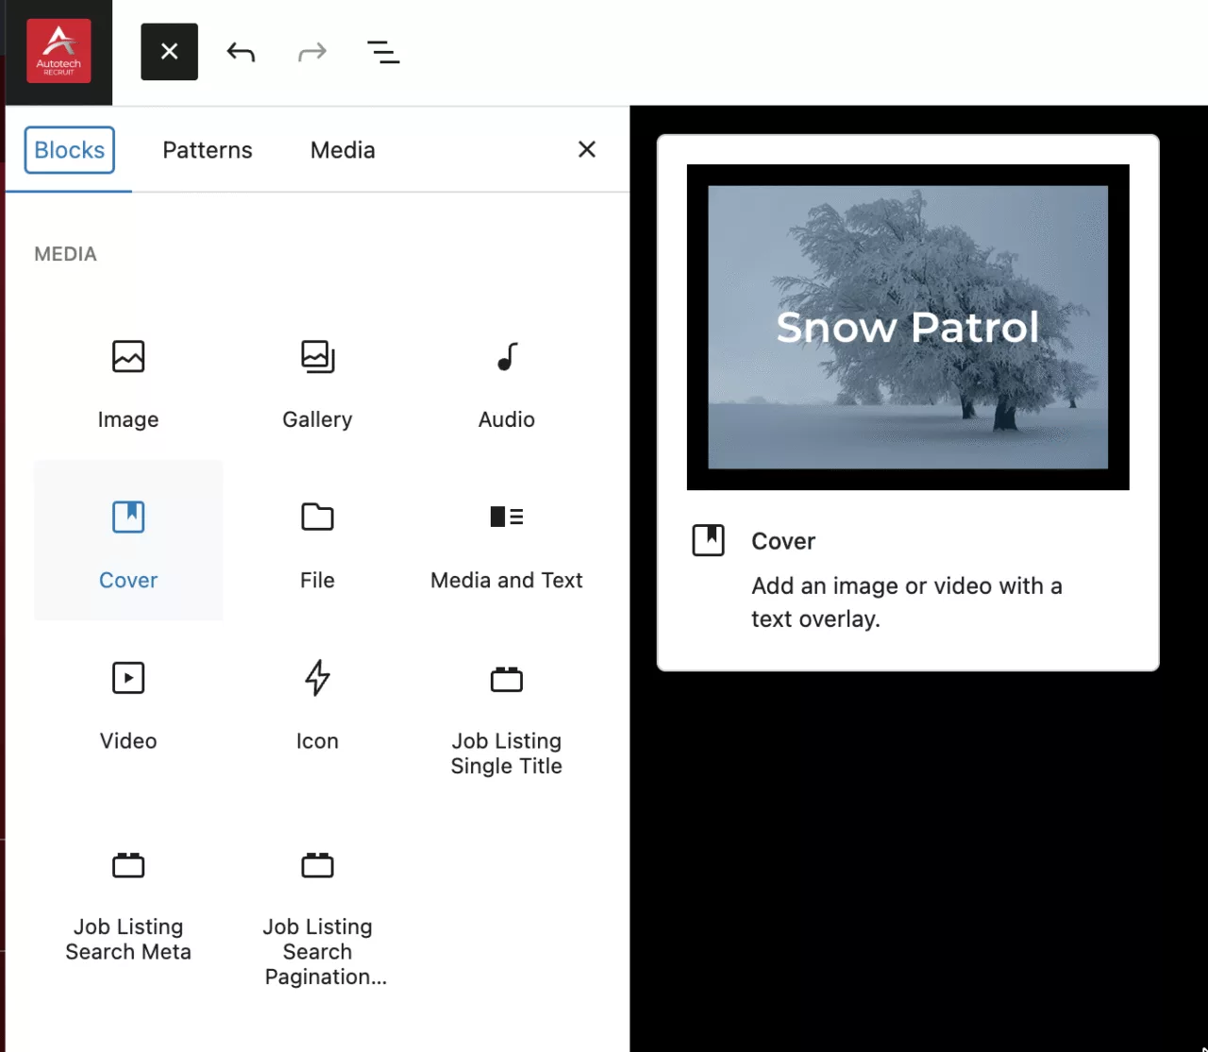Screen dimensions: 1208x1052
Task: Click the Snow Patrol cover preview image
Action: tap(908, 327)
